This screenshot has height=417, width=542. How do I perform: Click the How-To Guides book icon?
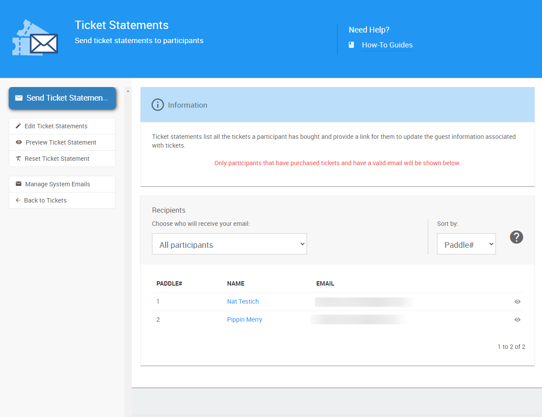pos(351,45)
